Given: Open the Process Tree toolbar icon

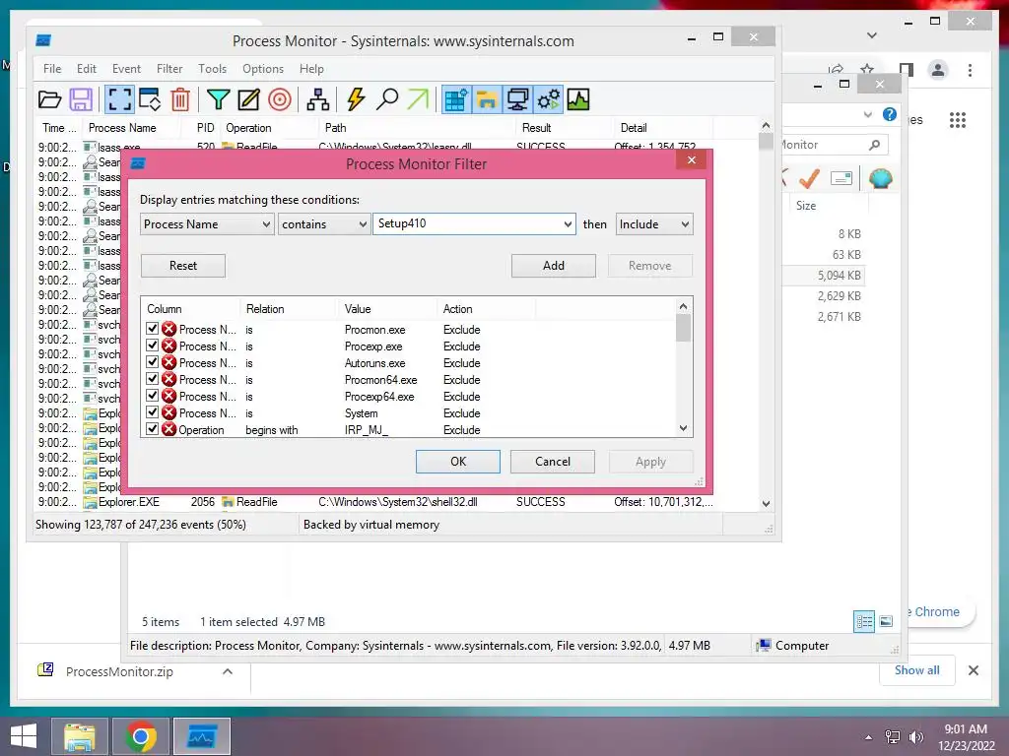Looking at the screenshot, I should click(x=318, y=99).
